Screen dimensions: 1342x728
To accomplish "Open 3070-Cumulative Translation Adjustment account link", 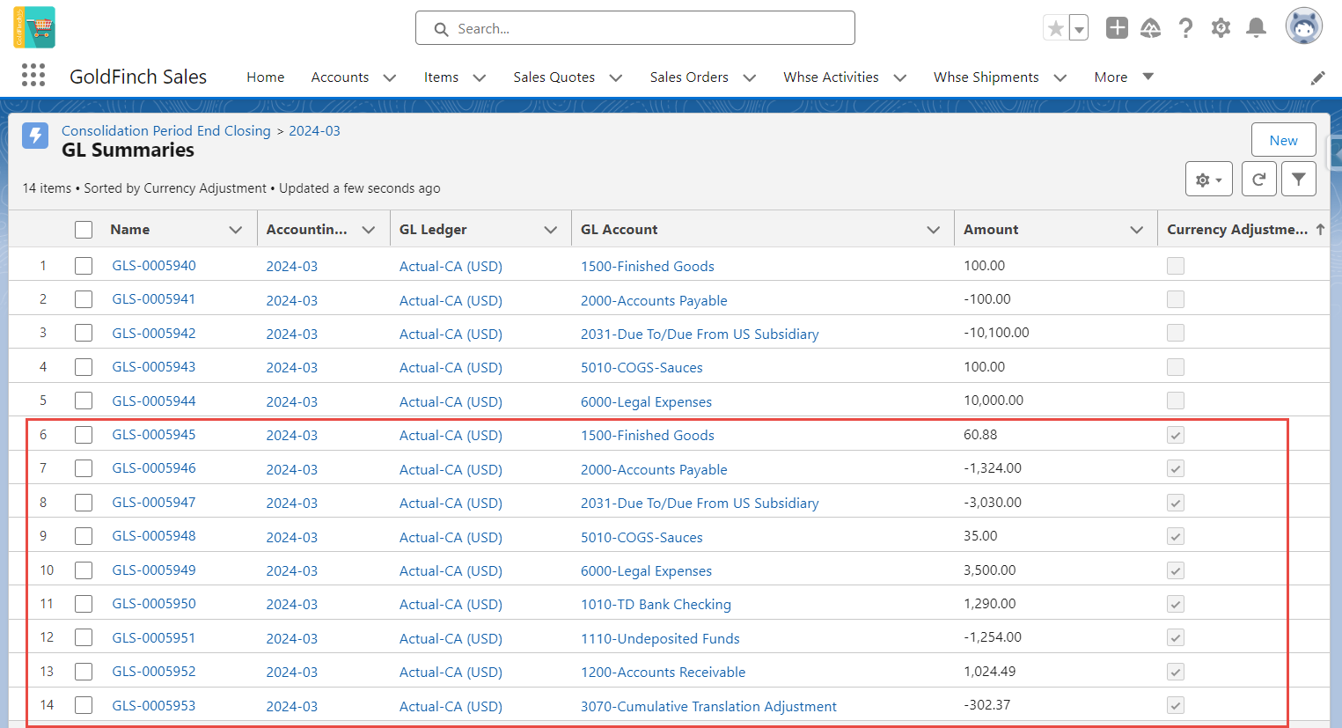I will 708,706.
